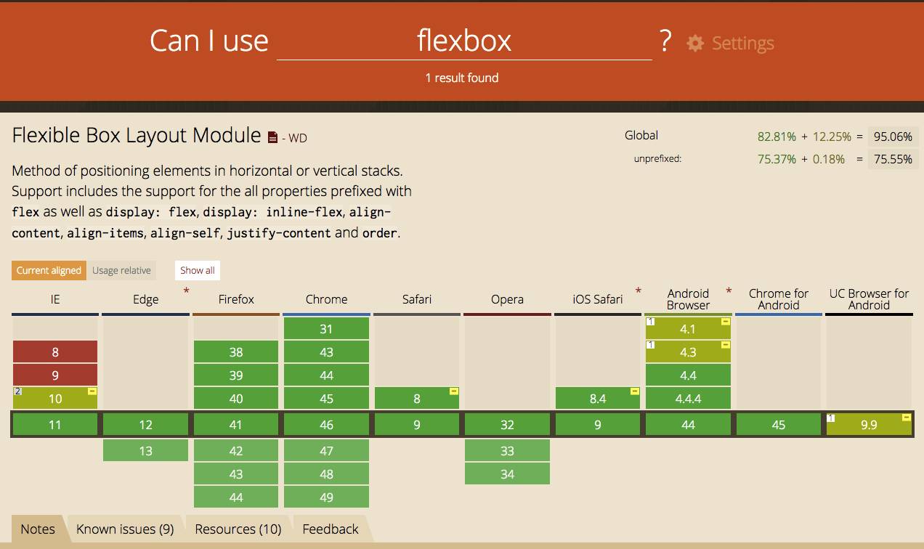
Task: Click the Edge browser column header
Action: coord(145,299)
